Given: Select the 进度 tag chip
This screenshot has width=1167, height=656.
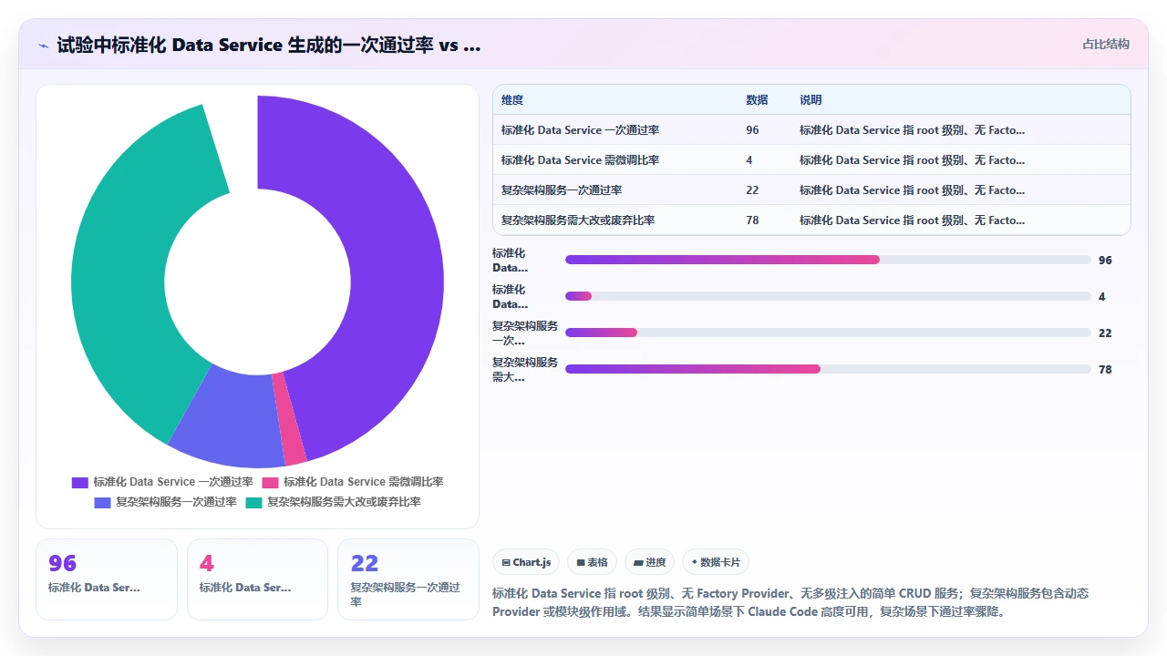Looking at the screenshot, I should pyautogui.click(x=650, y=562).
